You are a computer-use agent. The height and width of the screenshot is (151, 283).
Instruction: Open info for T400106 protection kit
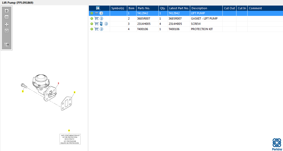[101, 29]
